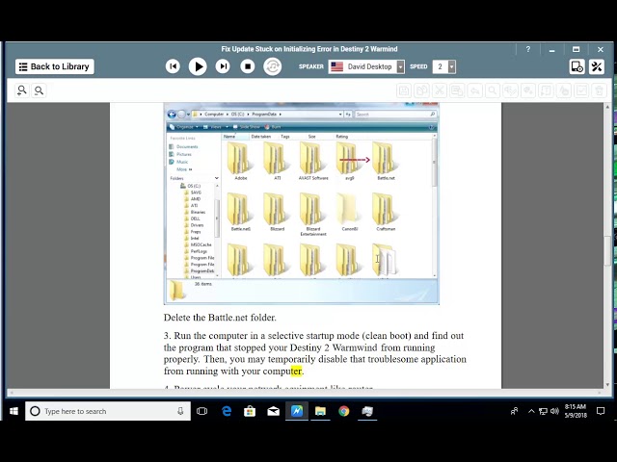Open Microsoft Store from taskbar
This screenshot has height=462, width=617.
tap(250, 411)
